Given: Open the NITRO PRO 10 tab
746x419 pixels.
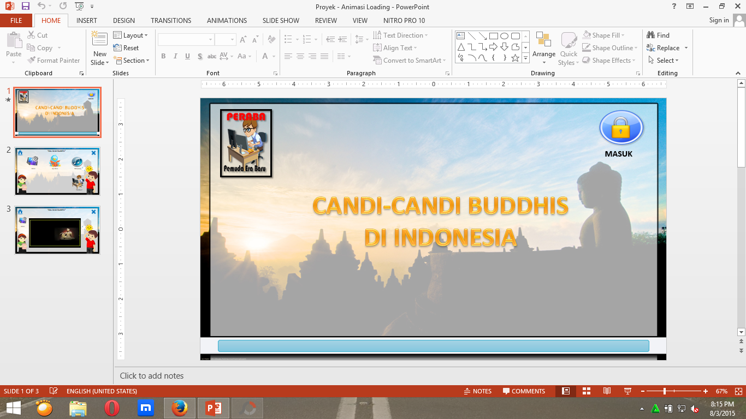Looking at the screenshot, I should pos(404,20).
